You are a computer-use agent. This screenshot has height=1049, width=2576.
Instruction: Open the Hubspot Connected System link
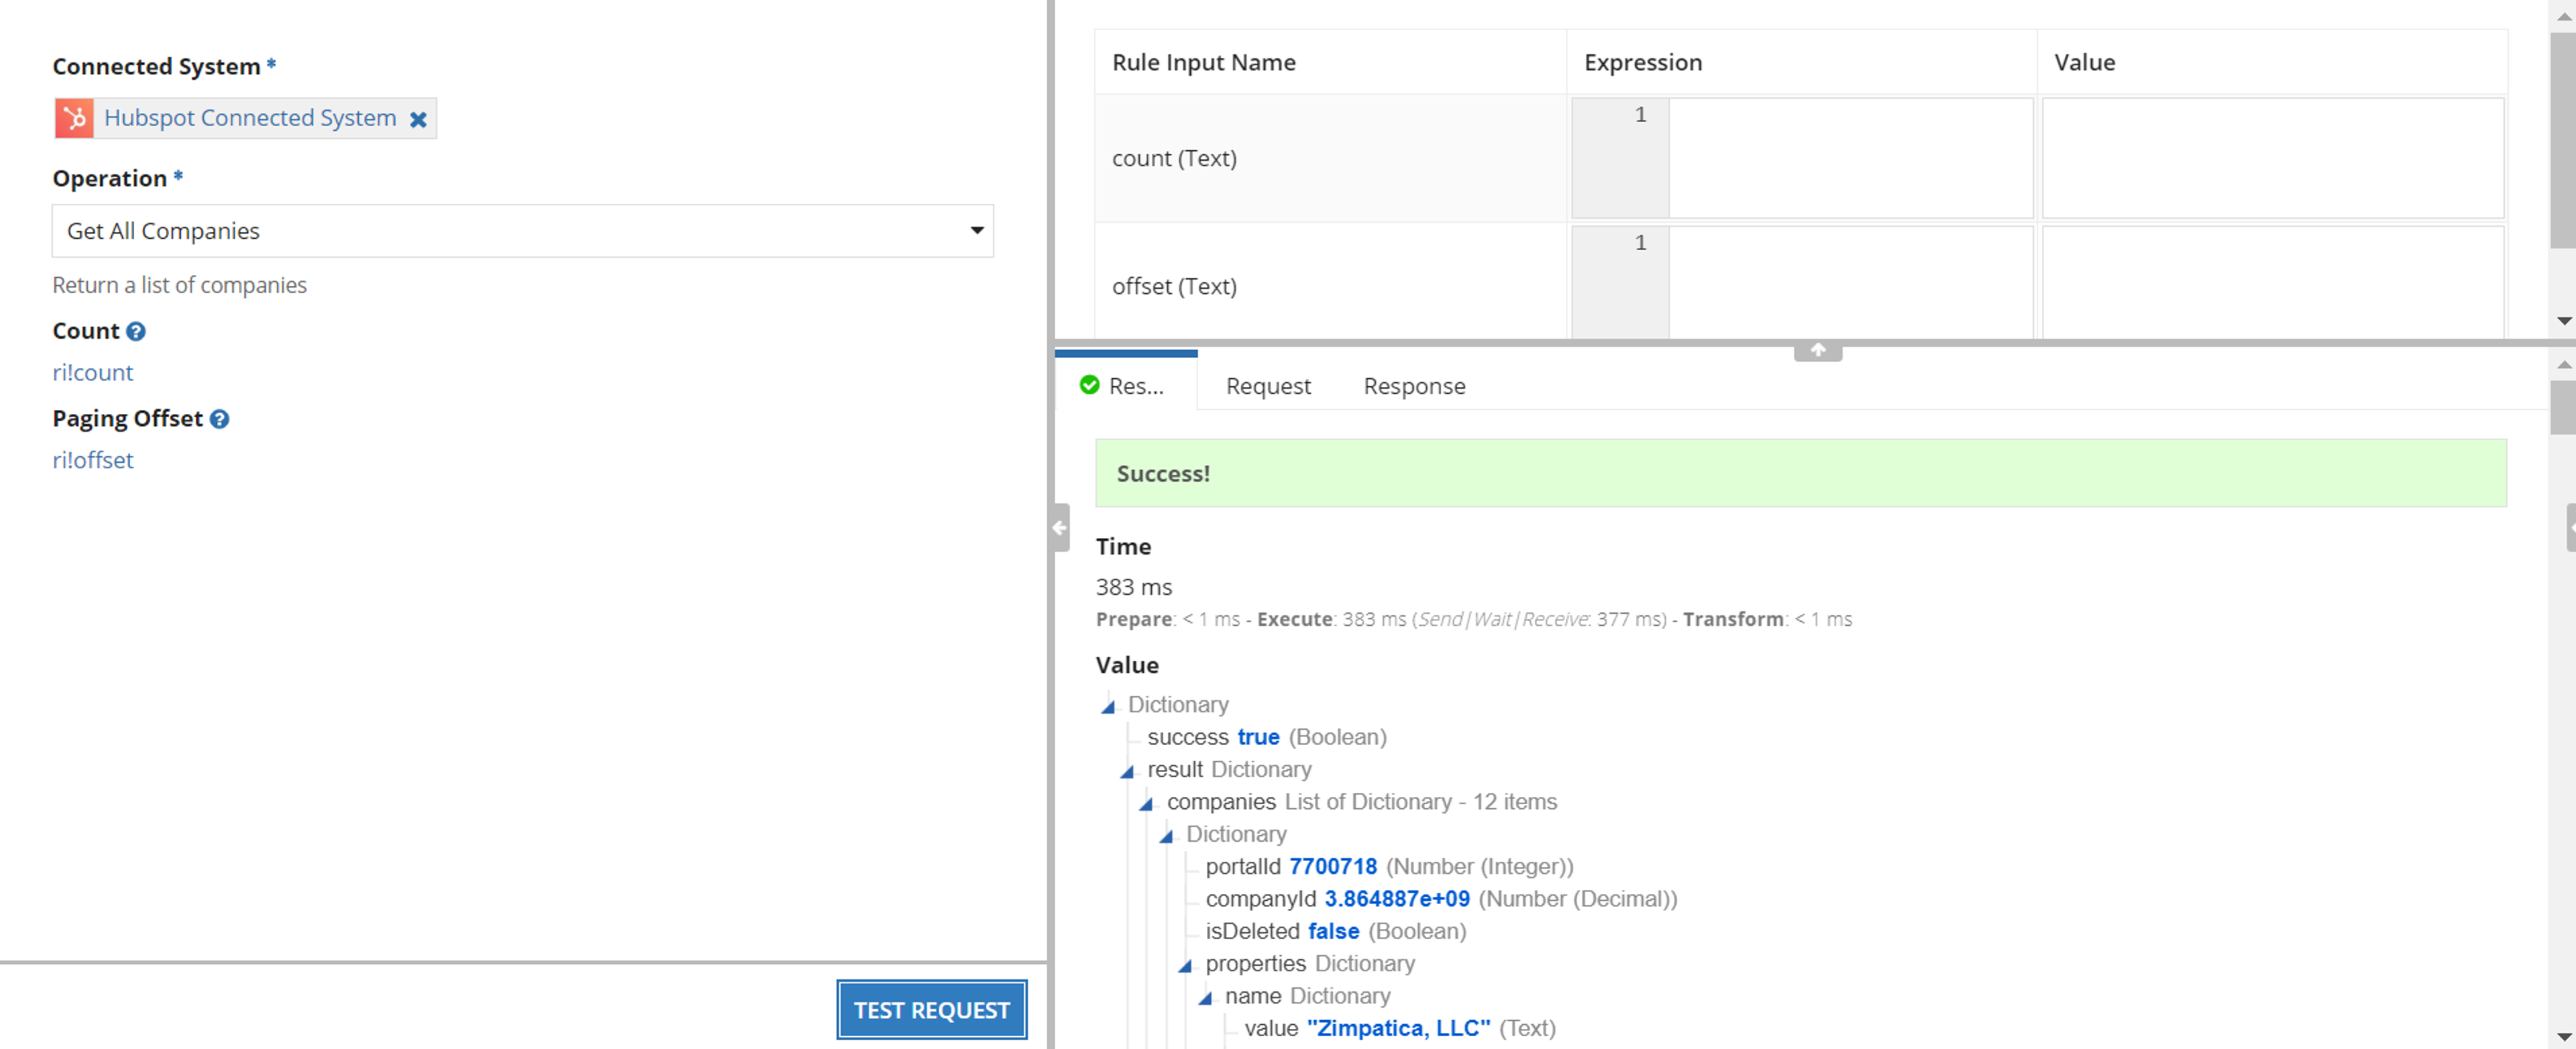click(250, 118)
